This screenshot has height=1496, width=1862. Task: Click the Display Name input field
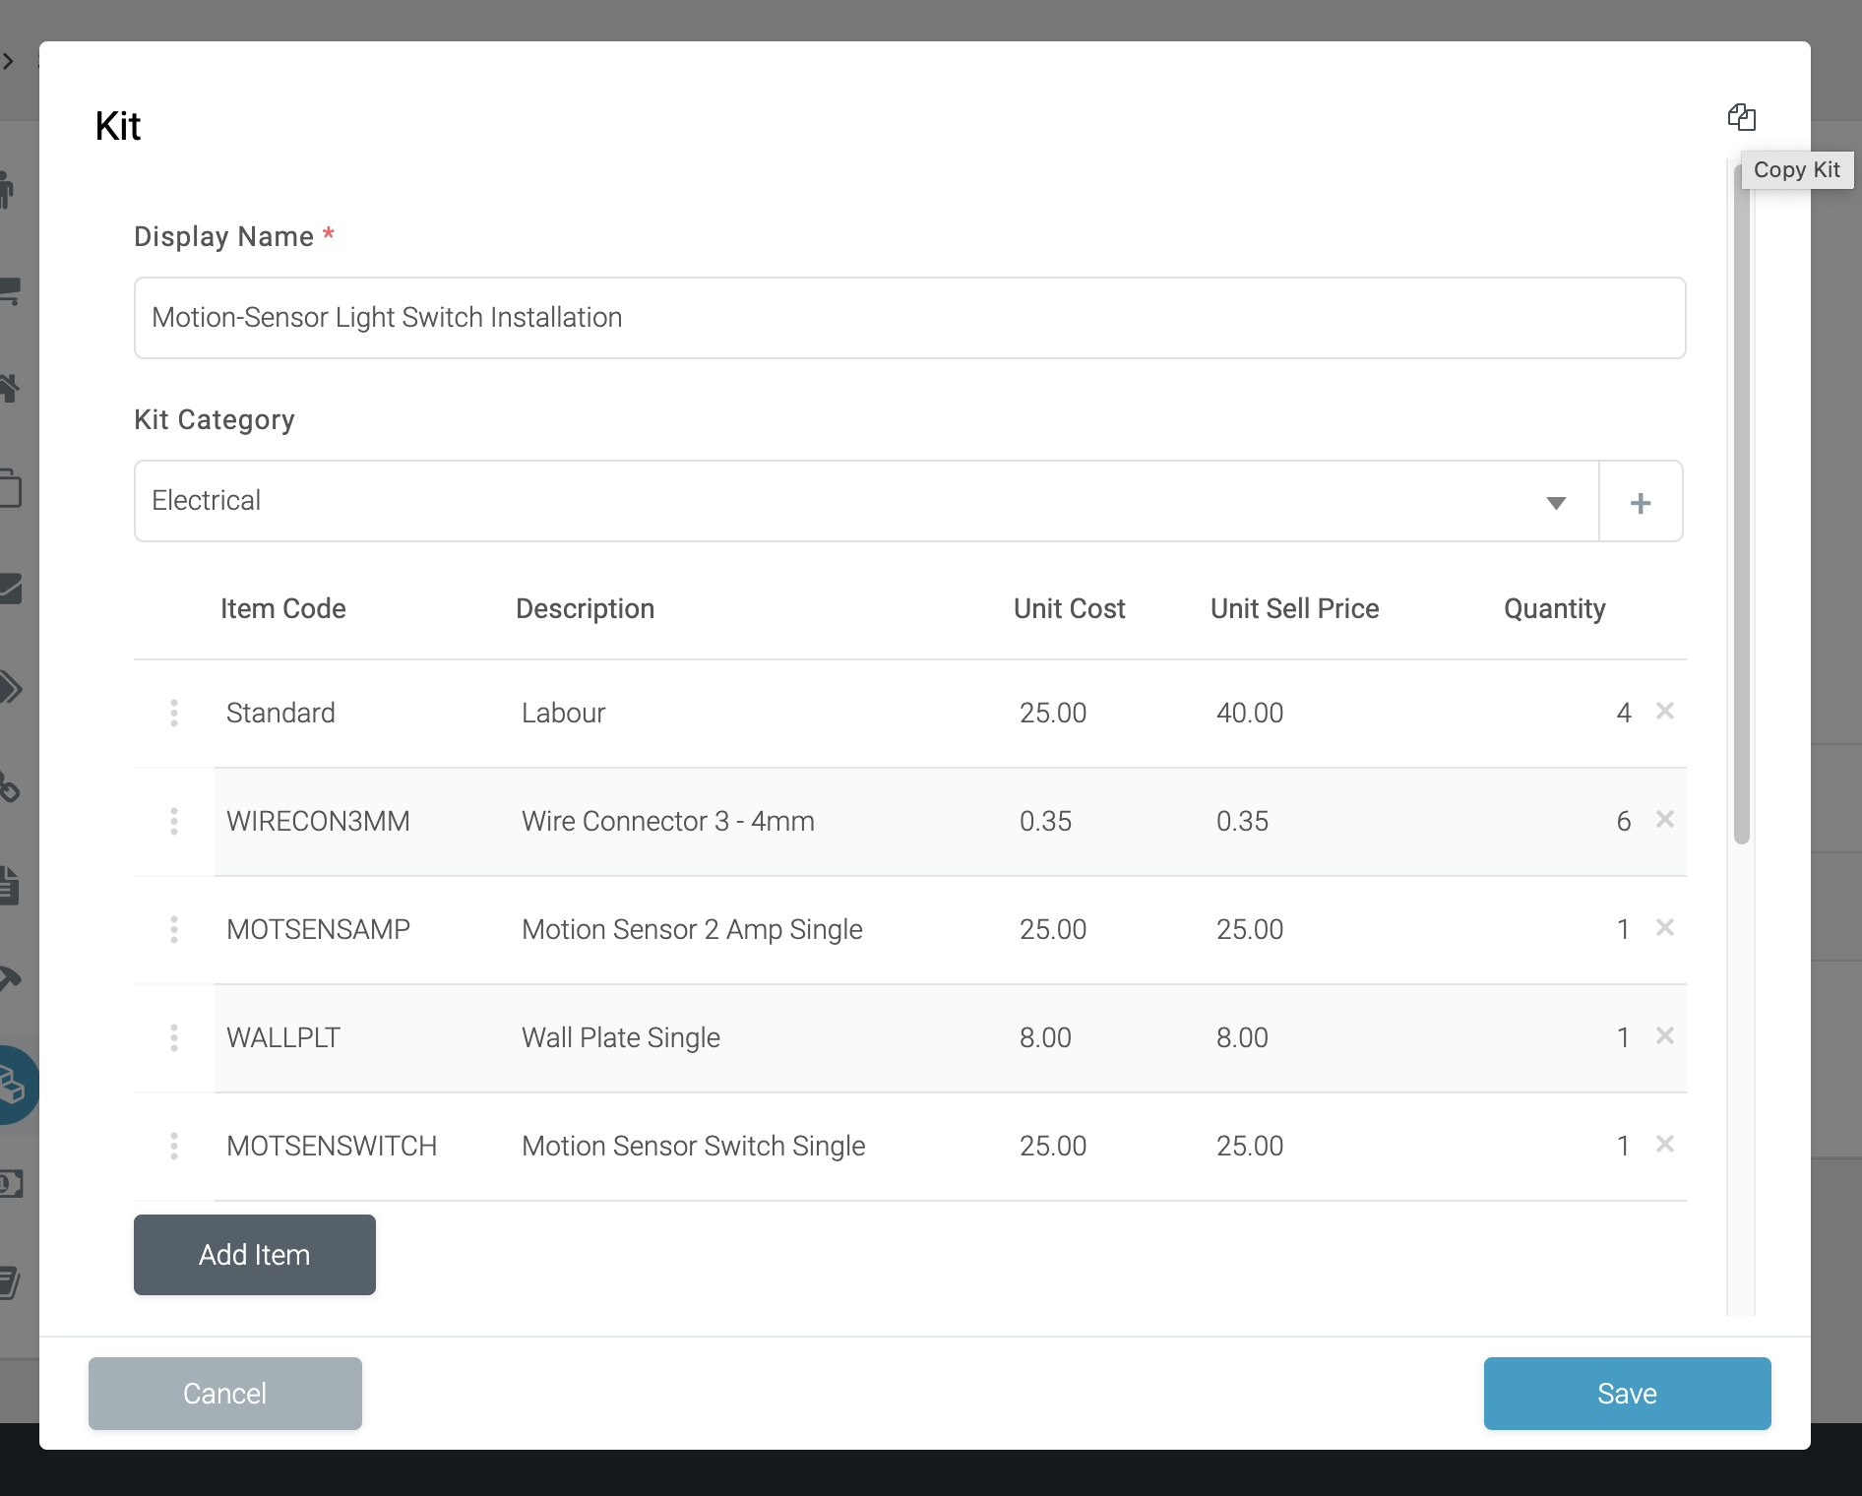pyautogui.click(x=909, y=318)
